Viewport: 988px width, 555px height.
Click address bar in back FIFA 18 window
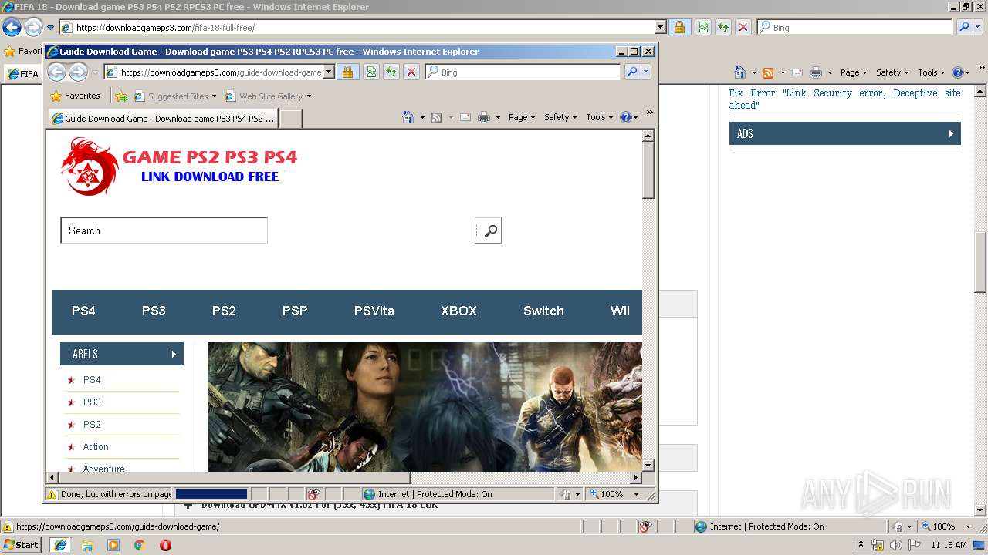pos(363,27)
